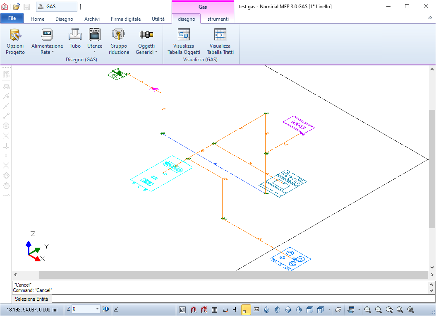Toggle the first status bar square-with-triangle button
The height and width of the screenshot is (316, 436).
[x=182, y=310]
